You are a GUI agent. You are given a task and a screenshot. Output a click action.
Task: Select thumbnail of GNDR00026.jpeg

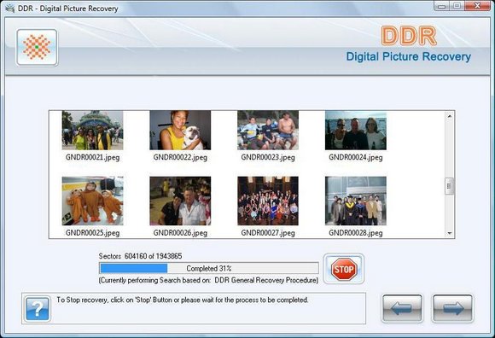pyautogui.click(x=180, y=201)
